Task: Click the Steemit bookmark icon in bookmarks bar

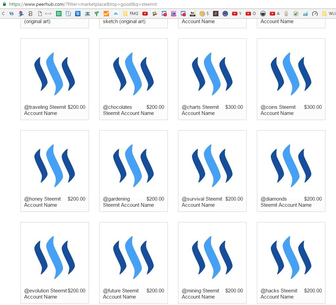Action: (x=12, y=14)
